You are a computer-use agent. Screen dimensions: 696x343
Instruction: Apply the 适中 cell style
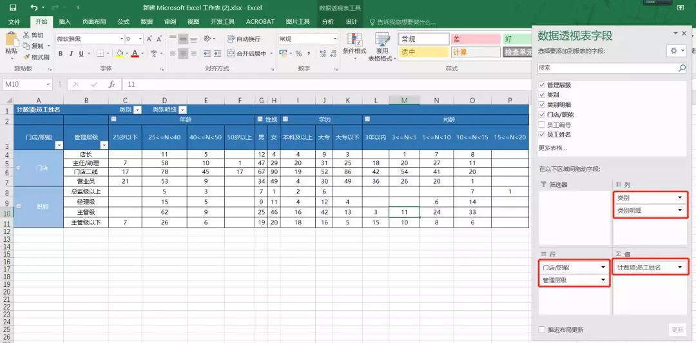click(x=423, y=52)
